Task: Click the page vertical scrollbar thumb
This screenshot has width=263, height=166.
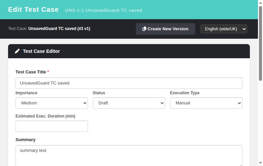Action: (x=260, y=43)
